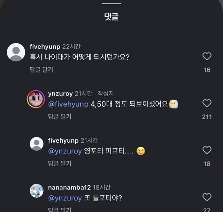223x212 pixels.
Task: View the 211 like count on ynzuroy's reply
Action: 207,117
